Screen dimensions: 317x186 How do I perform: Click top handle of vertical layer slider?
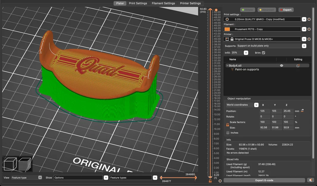pos(210,10)
